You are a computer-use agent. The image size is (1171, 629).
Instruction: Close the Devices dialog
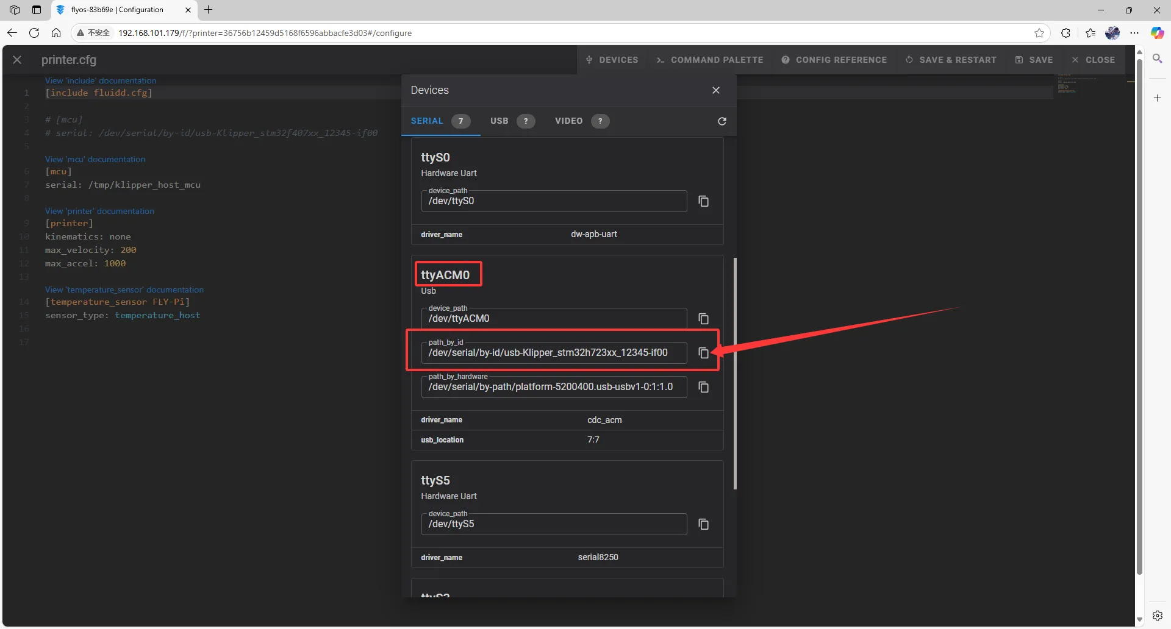coord(715,90)
